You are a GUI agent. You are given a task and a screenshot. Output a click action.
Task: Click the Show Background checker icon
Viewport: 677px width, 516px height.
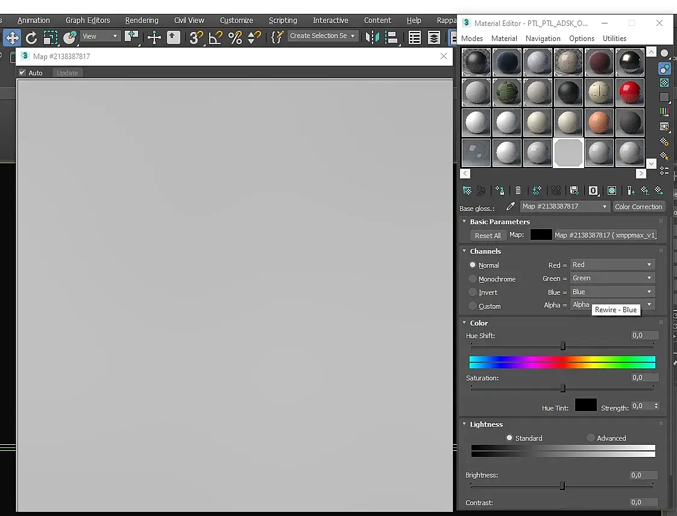coord(664,83)
